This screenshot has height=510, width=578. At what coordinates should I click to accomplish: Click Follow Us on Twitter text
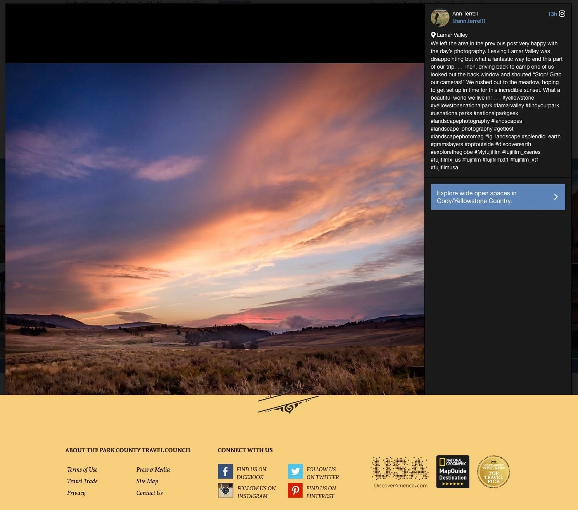click(x=323, y=473)
